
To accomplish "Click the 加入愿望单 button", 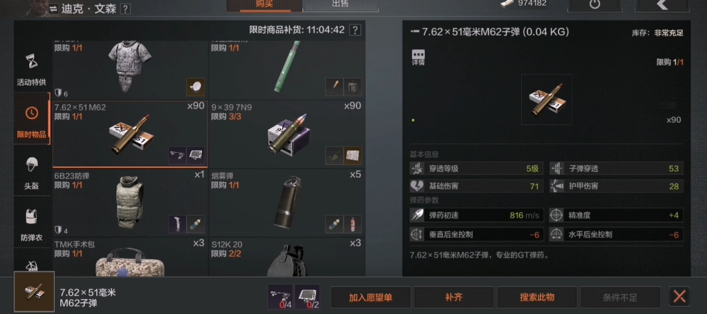I will click(x=371, y=297).
